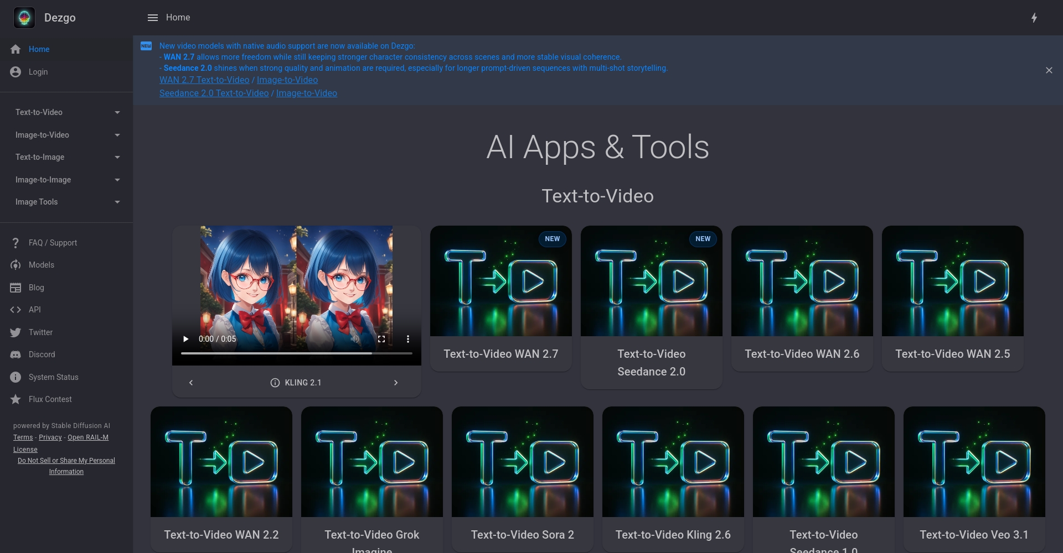The height and width of the screenshot is (553, 1063).
Task: Click the info icon beside KLING 2.1
Action: (x=275, y=383)
